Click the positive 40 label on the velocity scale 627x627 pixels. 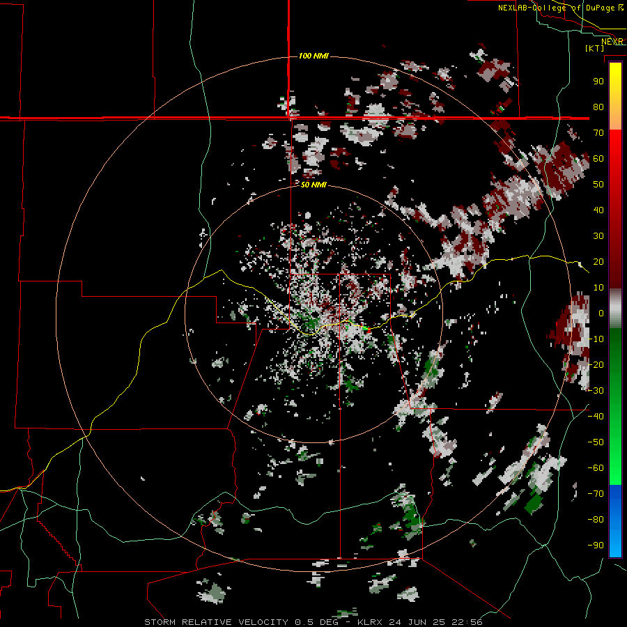point(598,210)
